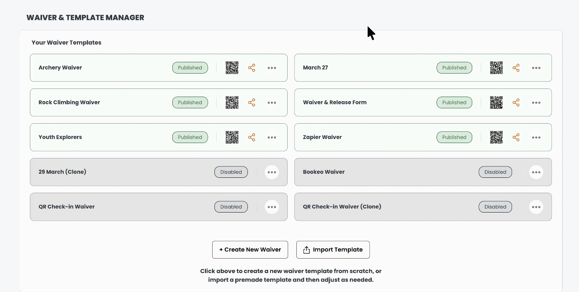This screenshot has width=579, height=292.
Task: Share the Archery Waiver template
Action: pos(252,68)
